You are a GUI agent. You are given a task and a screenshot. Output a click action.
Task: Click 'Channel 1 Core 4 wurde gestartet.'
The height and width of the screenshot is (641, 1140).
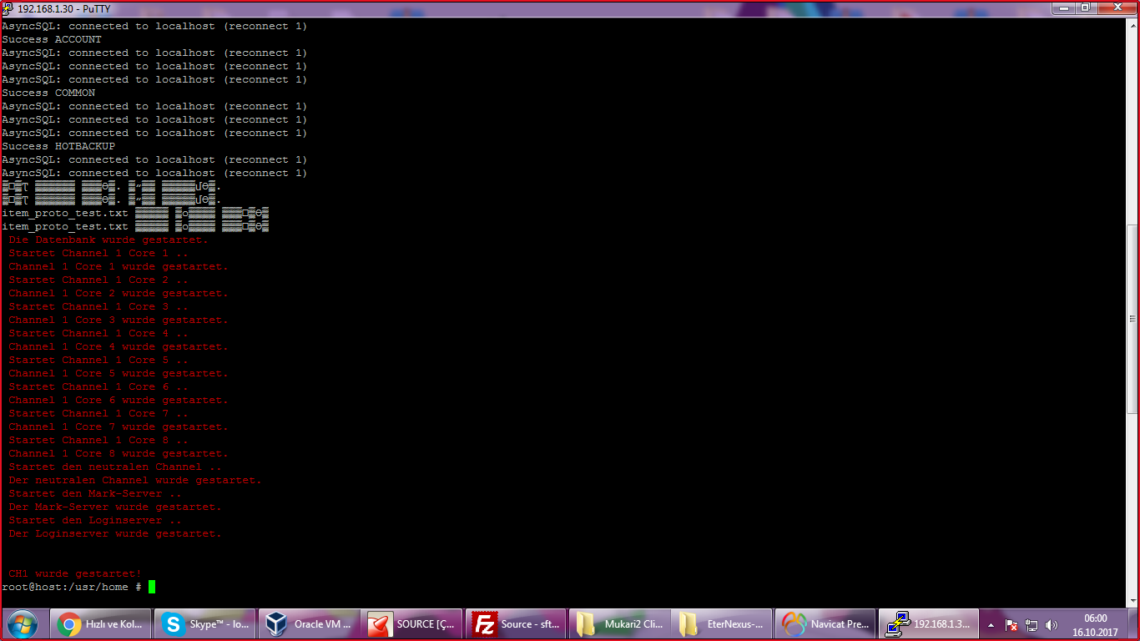click(119, 346)
